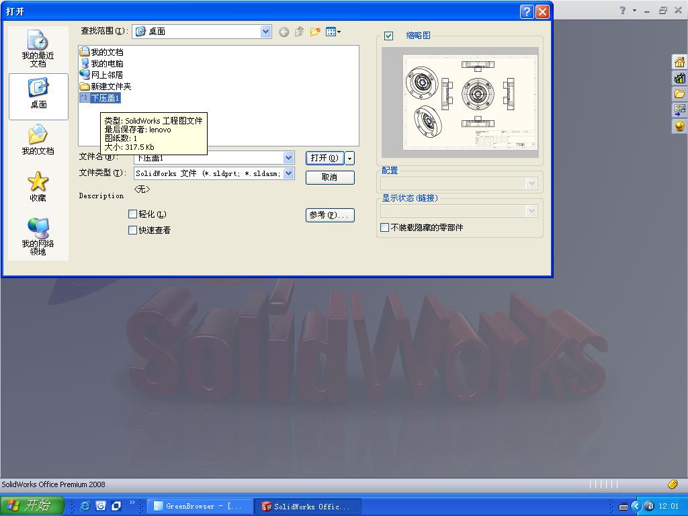Screen dimensions: 688x516
Task: Select 我的文档 in the places bar
Action: coord(38,140)
